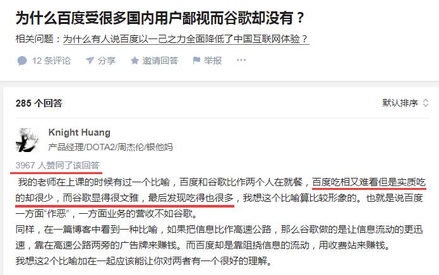Click the answer paragraph about 高速公路 analogy

219,238
